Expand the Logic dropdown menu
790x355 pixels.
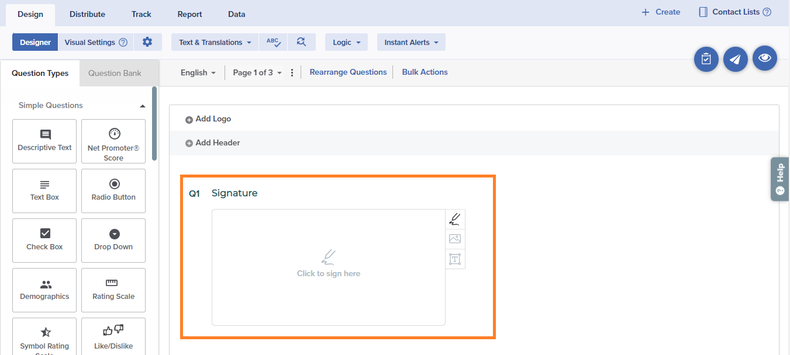coord(346,42)
